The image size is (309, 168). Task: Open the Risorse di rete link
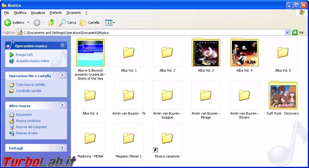point(27,133)
